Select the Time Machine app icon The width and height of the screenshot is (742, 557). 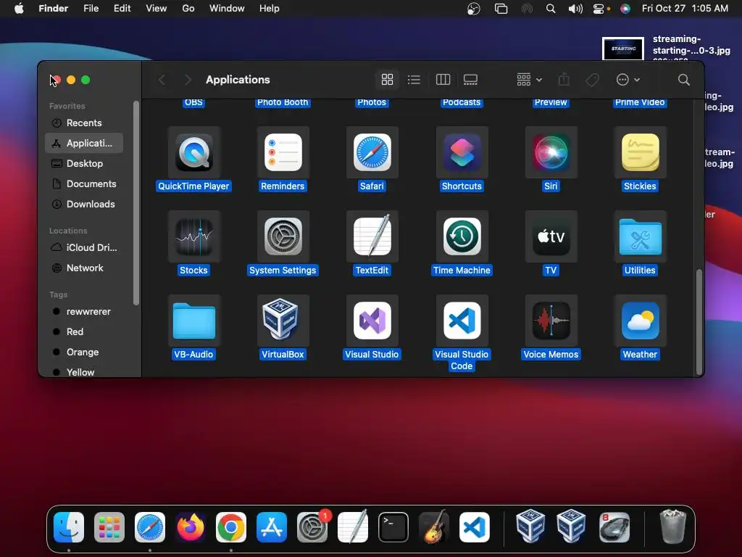click(x=462, y=236)
